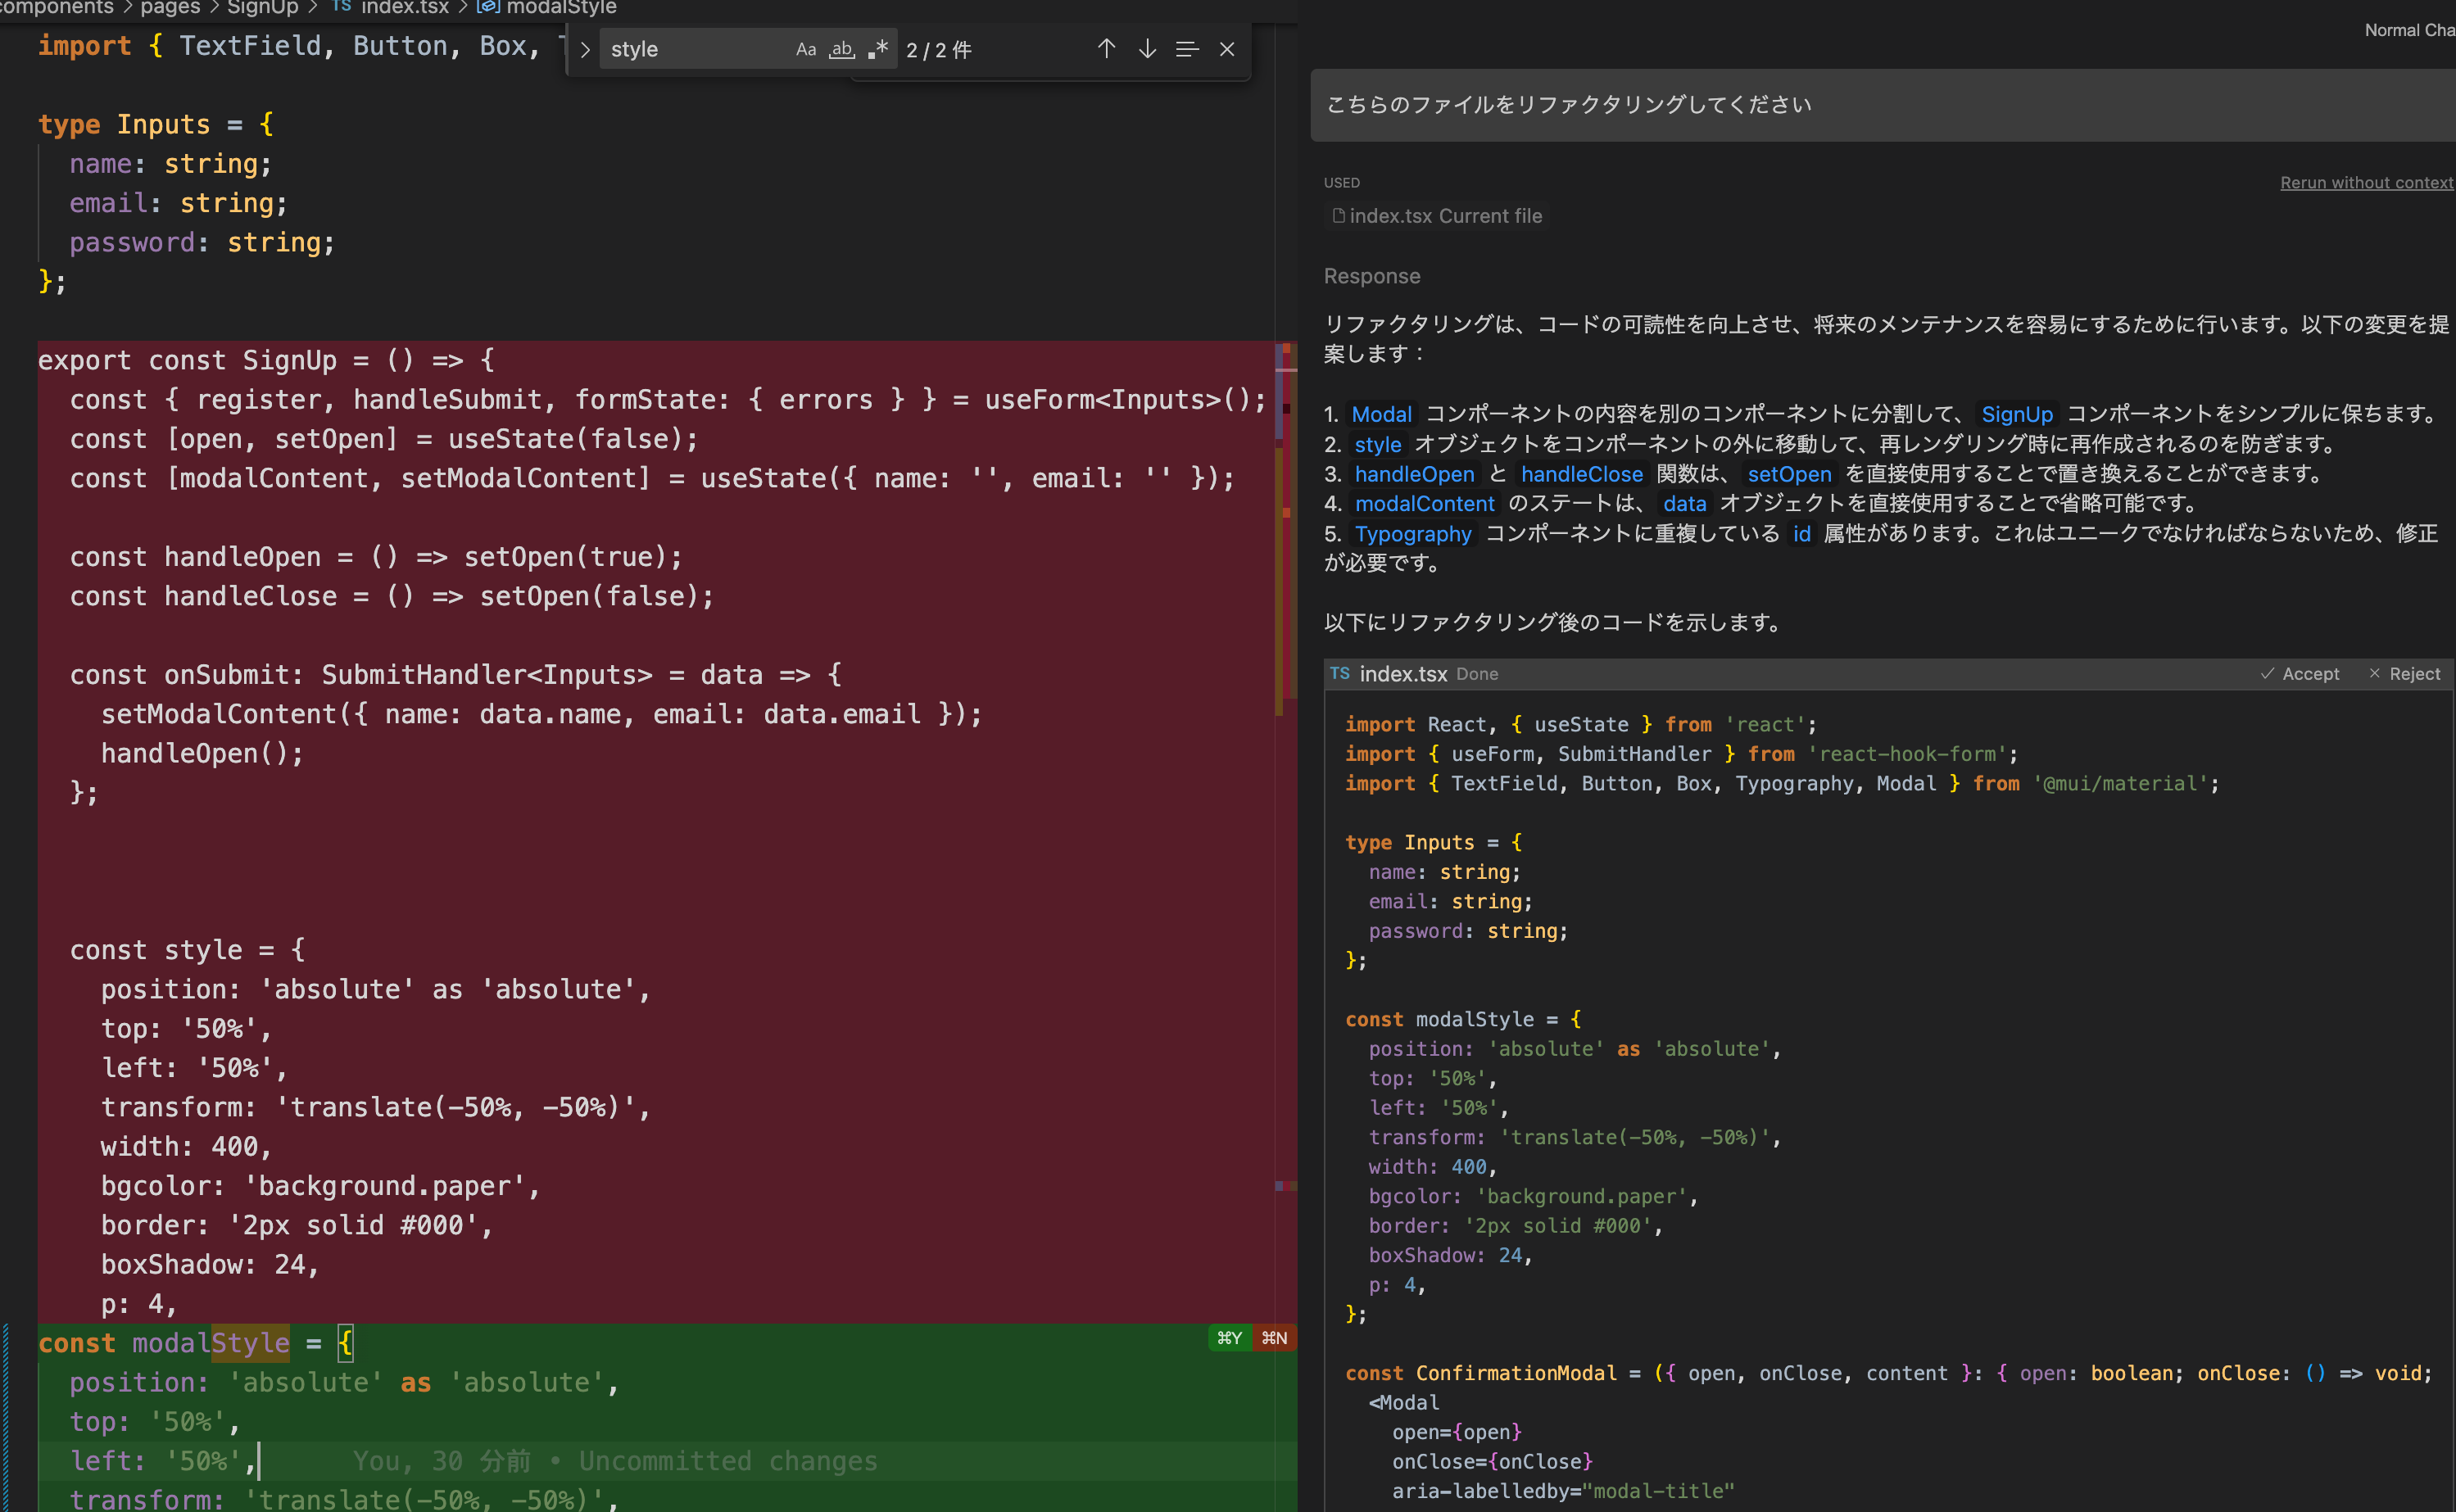Toggle Match Case in find box
The width and height of the screenshot is (2456, 1512).
[x=806, y=49]
